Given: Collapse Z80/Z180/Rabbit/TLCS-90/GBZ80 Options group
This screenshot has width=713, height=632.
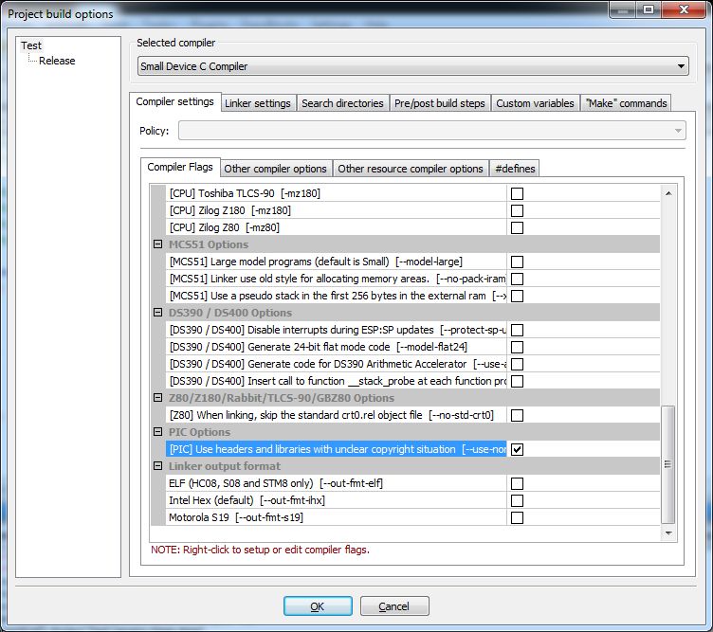Looking at the screenshot, I should click(x=157, y=398).
